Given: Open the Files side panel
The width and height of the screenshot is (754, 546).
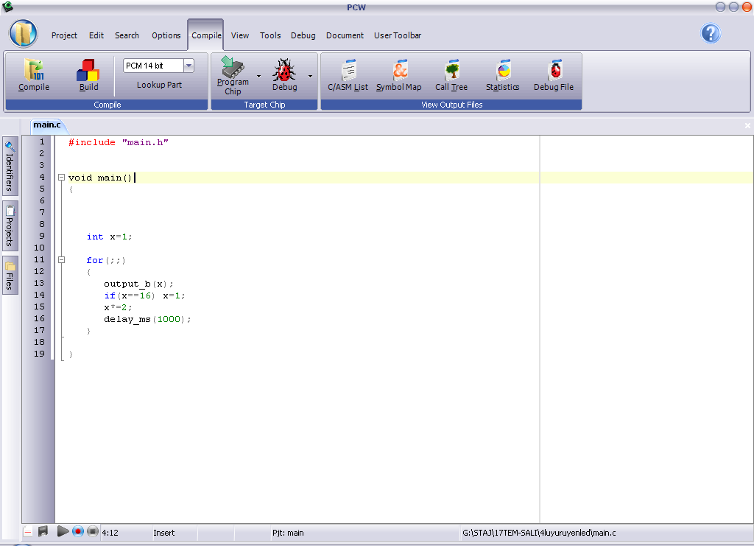Looking at the screenshot, I should pos(10,275).
